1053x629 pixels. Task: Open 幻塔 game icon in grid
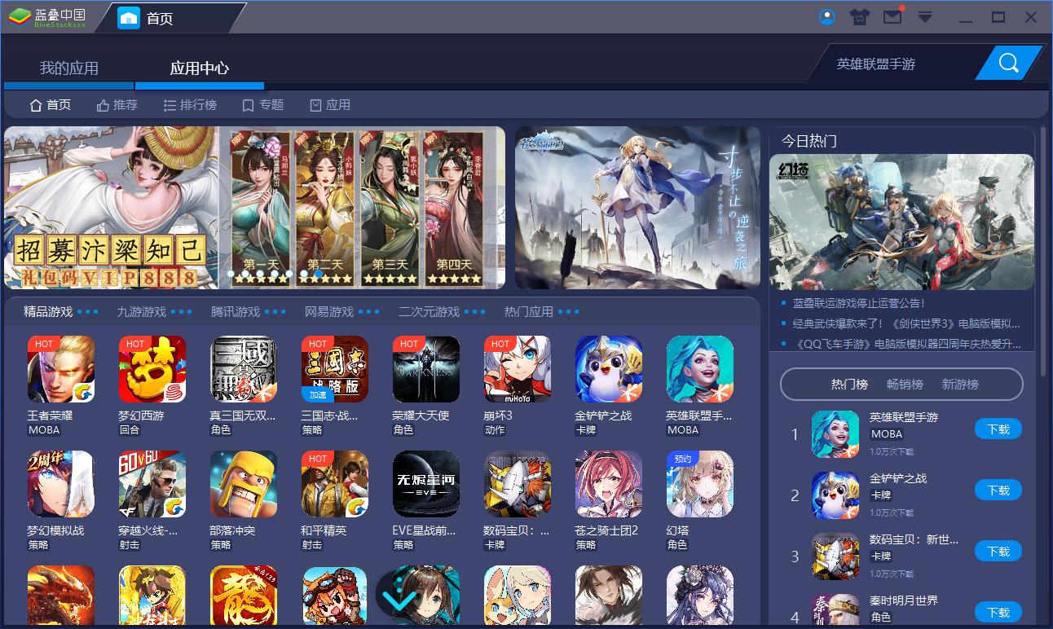point(700,484)
